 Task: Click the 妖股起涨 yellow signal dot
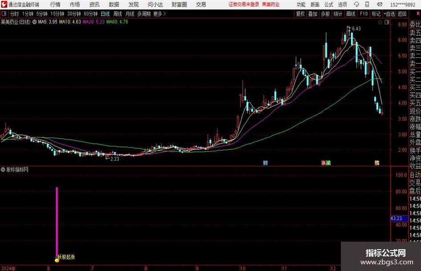pyautogui.click(x=57, y=260)
